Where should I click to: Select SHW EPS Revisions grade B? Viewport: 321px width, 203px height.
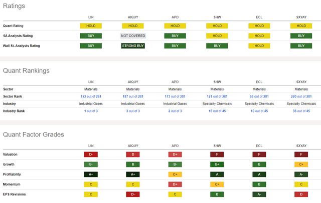click(217, 194)
